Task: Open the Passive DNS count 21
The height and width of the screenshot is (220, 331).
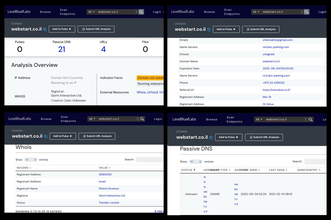Action: tap(62, 49)
